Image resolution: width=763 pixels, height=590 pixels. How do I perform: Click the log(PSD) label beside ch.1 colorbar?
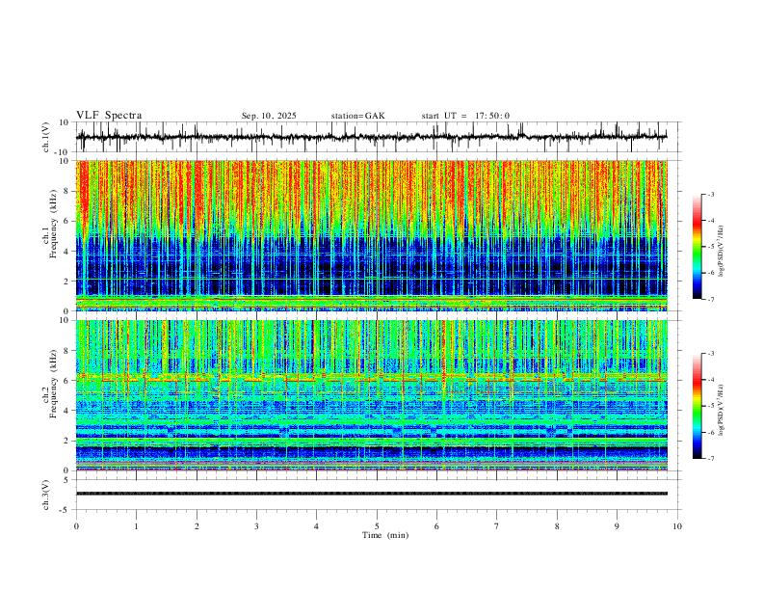722,251
